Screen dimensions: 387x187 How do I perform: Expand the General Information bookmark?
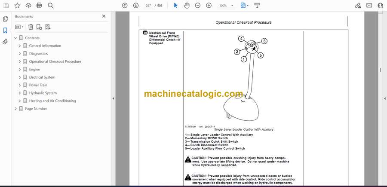tap(20, 46)
